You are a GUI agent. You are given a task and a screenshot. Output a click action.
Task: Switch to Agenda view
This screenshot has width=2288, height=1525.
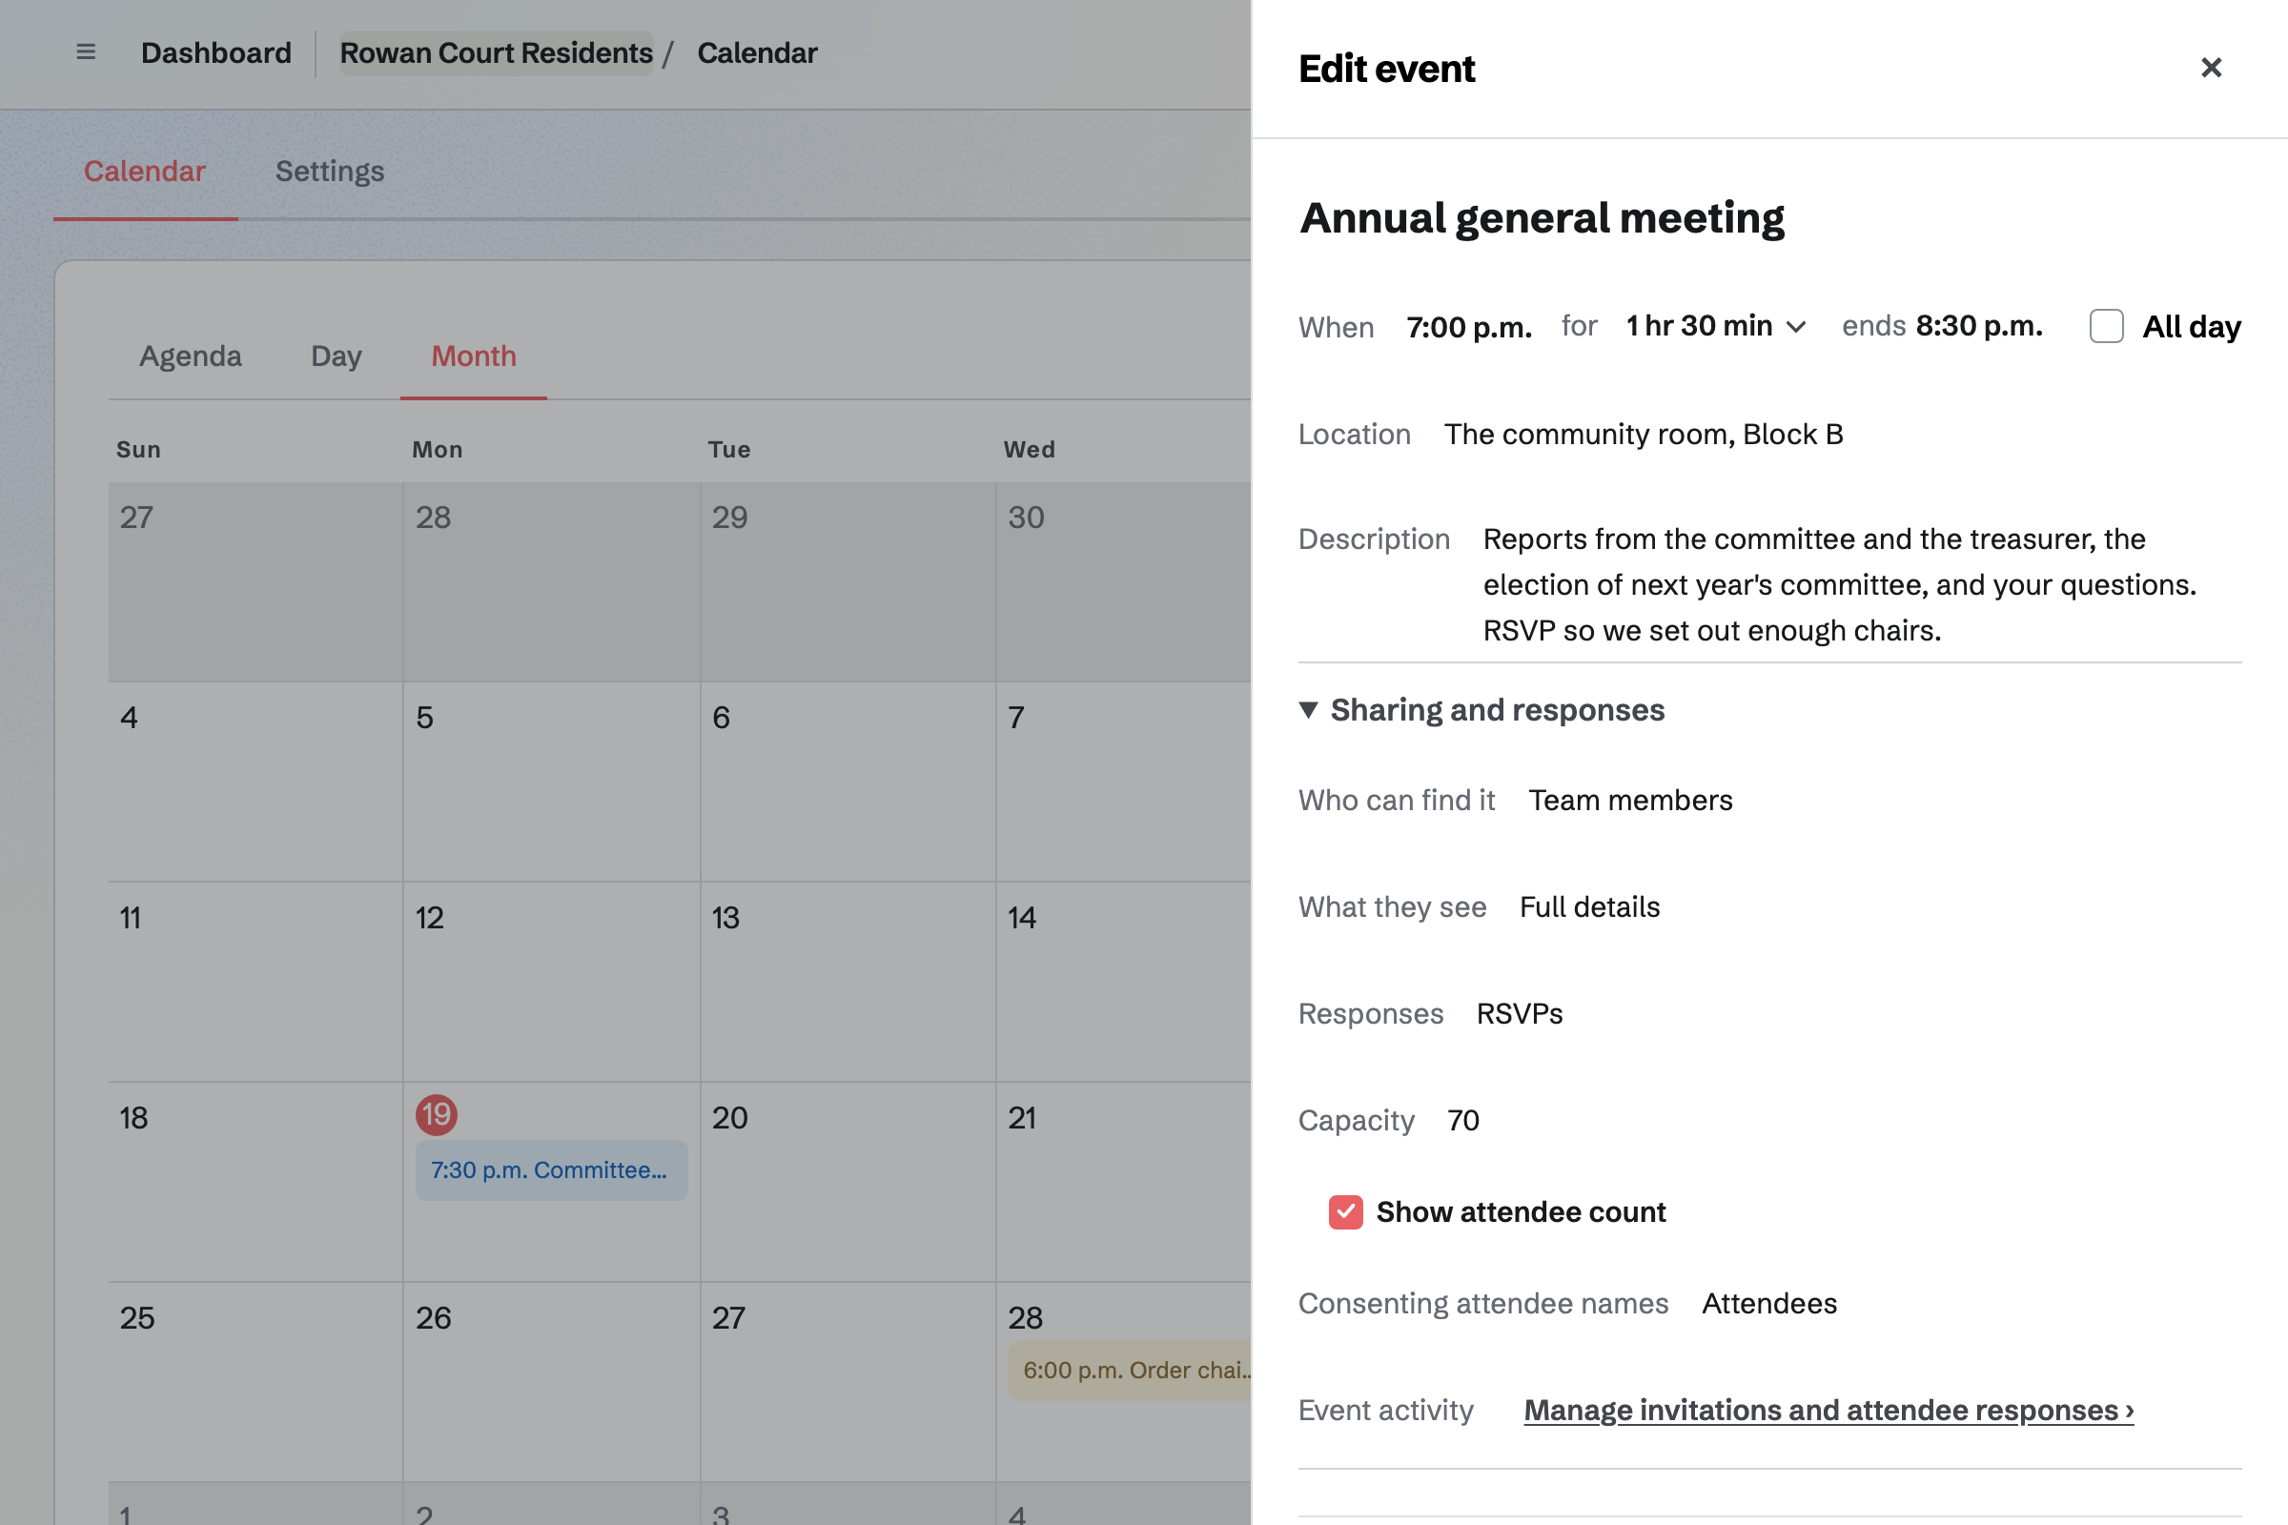tap(191, 356)
